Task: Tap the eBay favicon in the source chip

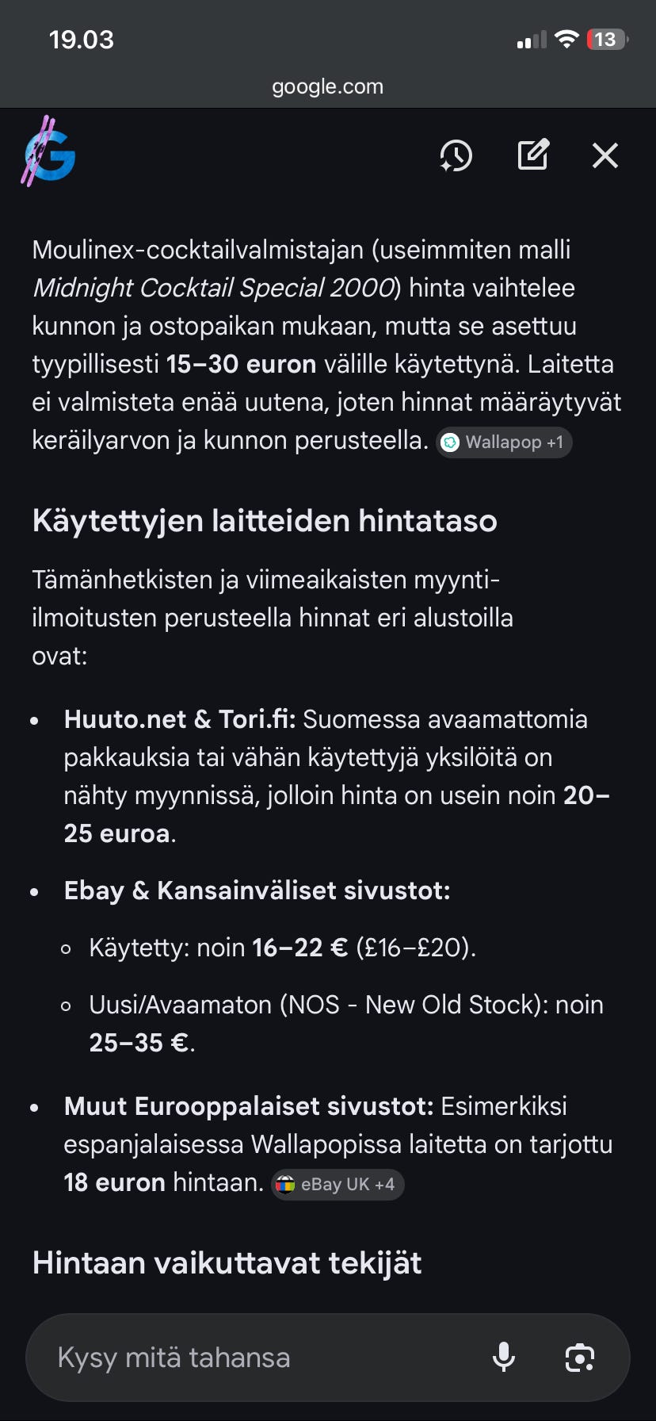Action: [x=287, y=1184]
